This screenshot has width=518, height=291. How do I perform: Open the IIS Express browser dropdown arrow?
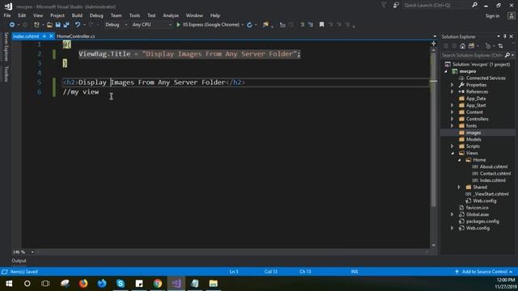coord(243,25)
